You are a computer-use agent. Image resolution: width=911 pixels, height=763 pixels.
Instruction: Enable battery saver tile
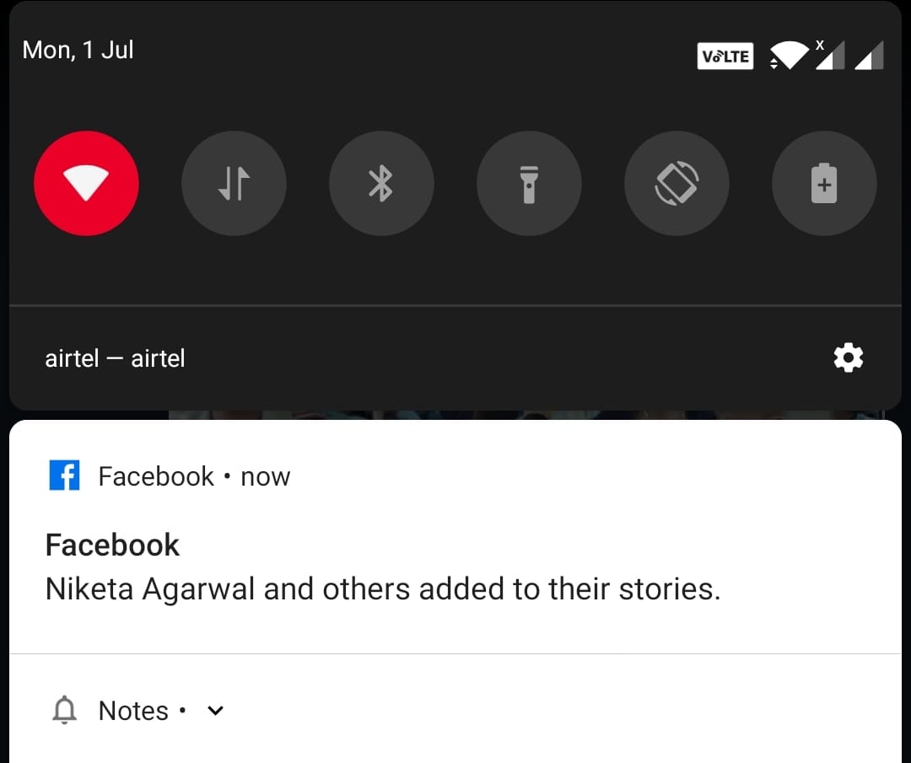click(824, 183)
